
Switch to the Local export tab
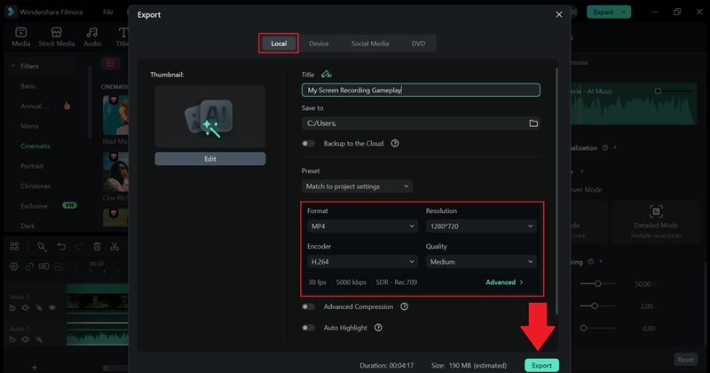279,44
